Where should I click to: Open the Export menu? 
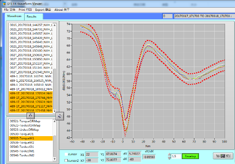43,10
